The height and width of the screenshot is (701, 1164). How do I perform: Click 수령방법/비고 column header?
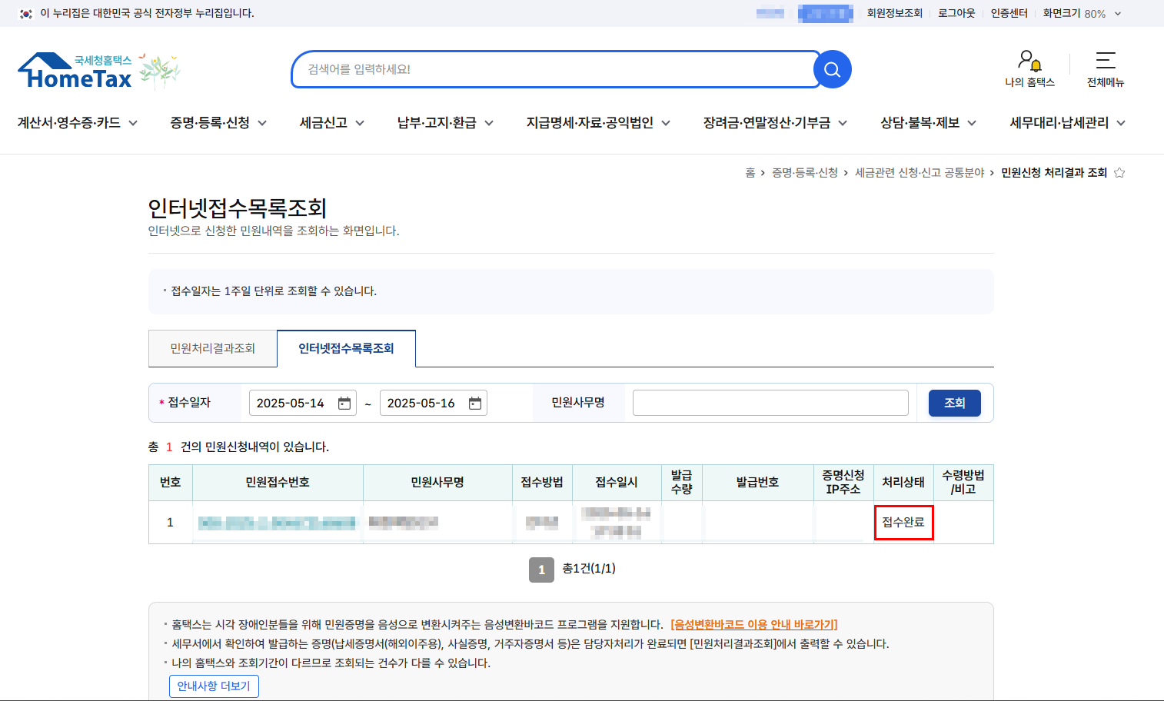(x=963, y=483)
